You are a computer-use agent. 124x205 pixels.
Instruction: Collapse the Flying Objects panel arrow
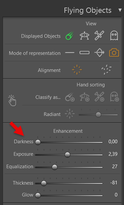(120, 10)
